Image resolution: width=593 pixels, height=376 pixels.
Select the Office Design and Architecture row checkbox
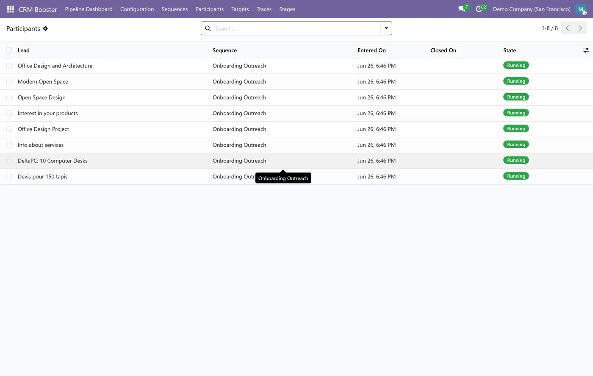point(9,66)
